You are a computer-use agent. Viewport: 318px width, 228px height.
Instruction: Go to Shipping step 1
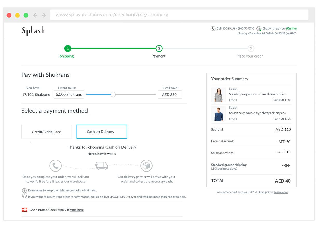[x=68, y=48]
